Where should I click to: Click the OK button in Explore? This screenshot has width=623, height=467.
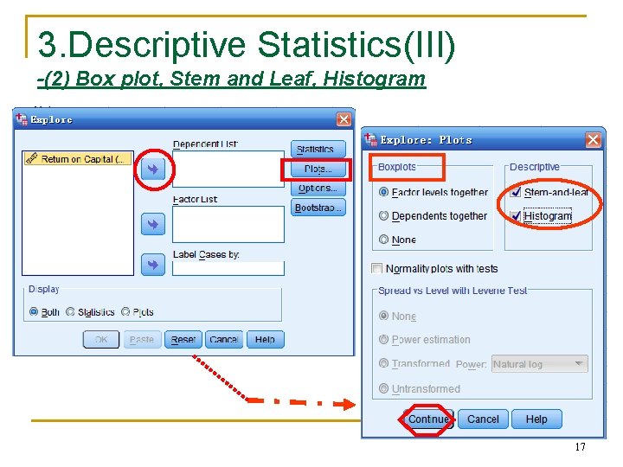101,340
